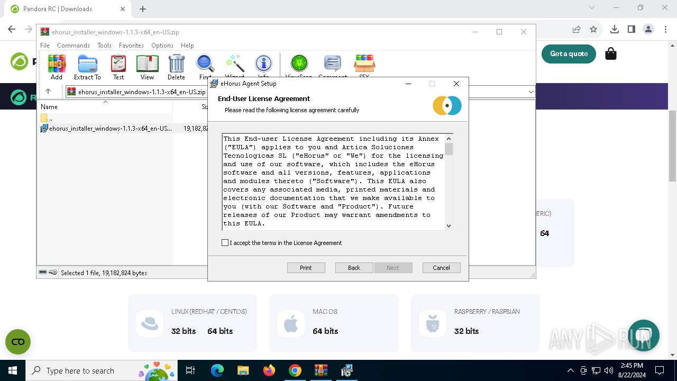Click the Windows taskbar search box
Image resolution: width=677 pixels, height=381 pixels.
[103, 370]
